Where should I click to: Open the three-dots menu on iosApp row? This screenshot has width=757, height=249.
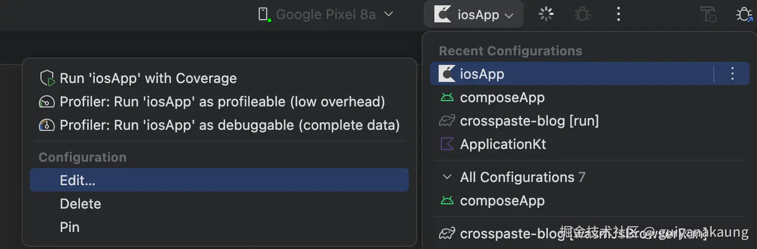[x=733, y=74]
